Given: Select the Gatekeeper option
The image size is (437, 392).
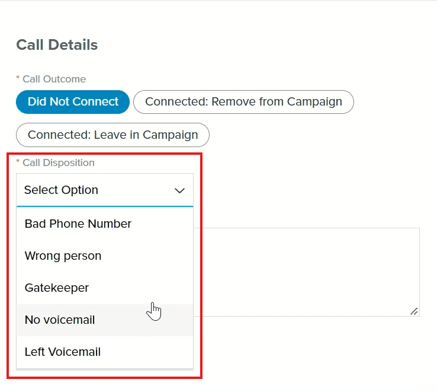Looking at the screenshot, I should click(57, 288).
